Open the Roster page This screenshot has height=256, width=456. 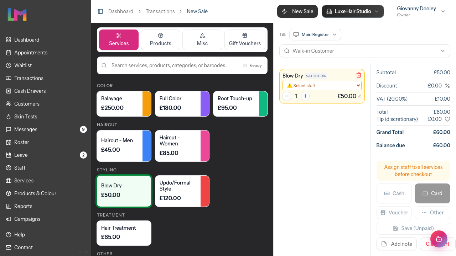tap(46, 142)
